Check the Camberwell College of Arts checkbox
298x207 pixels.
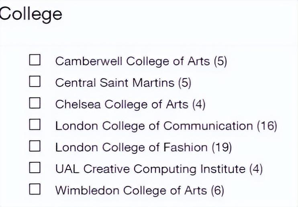coord(35,60)
